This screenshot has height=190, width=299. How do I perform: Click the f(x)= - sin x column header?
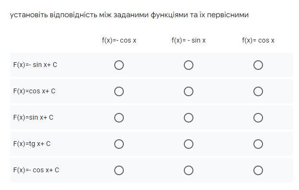[x=189, y=40]
